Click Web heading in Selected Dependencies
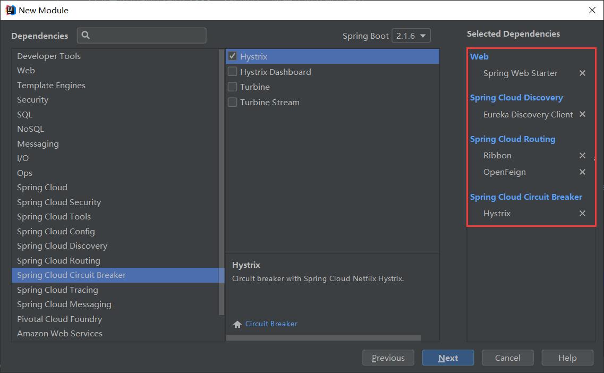 coord(479,57)
